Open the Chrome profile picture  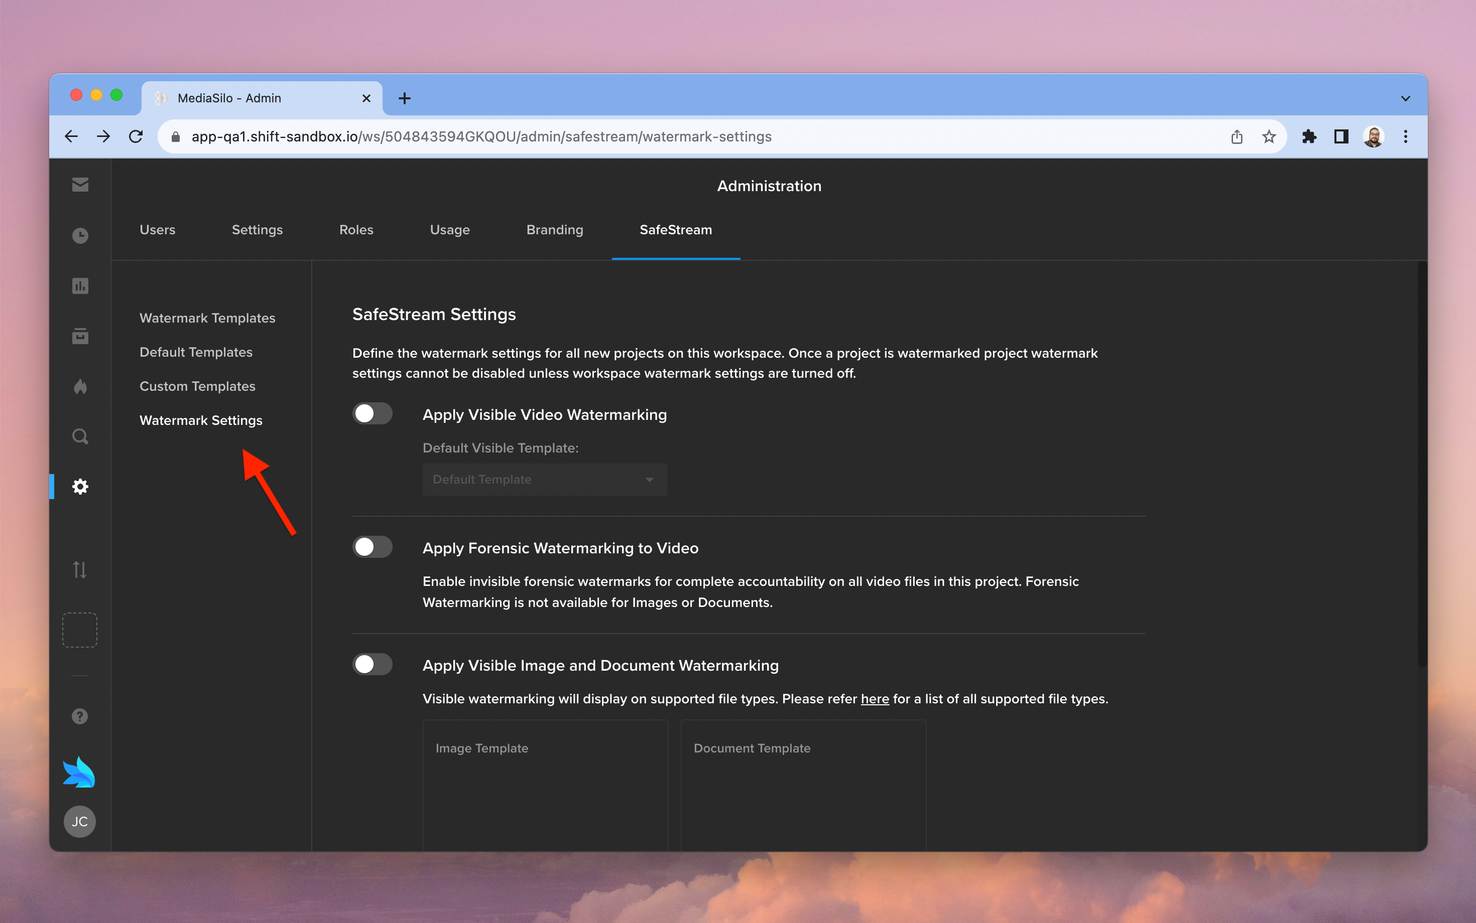1374,137
